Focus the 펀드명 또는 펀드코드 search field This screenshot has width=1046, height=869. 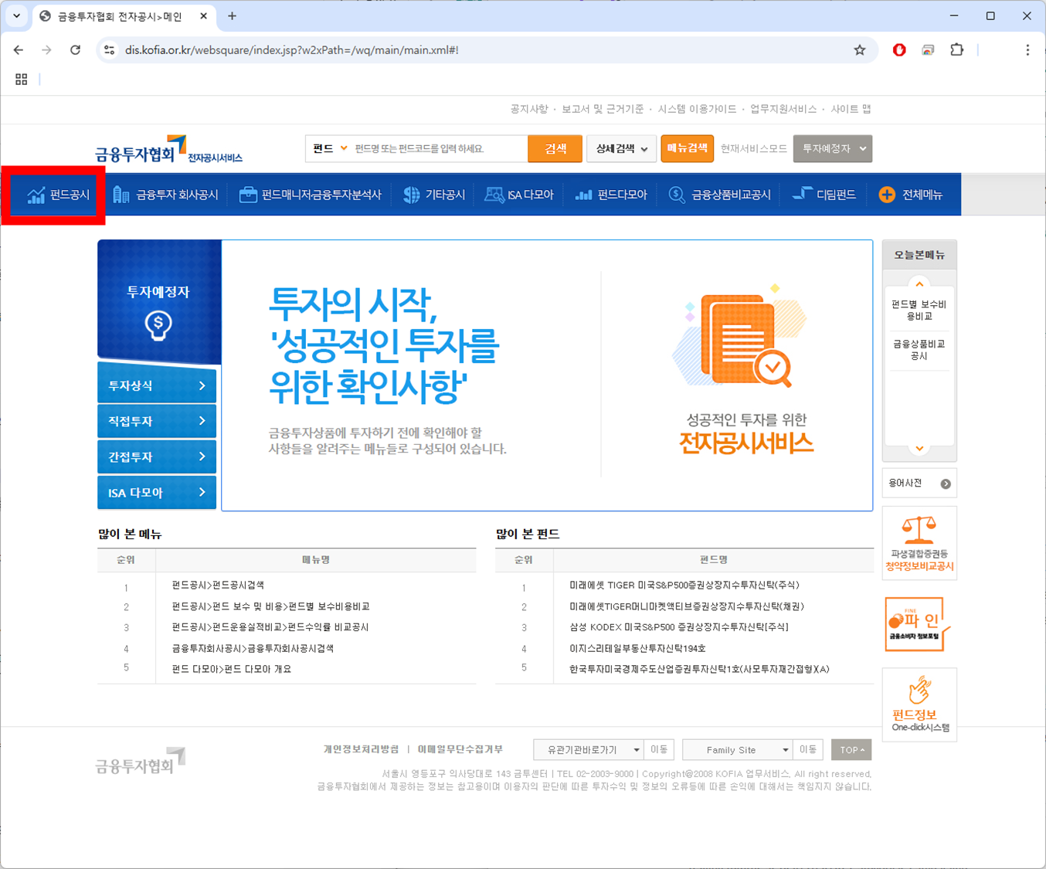coord(439,148)
